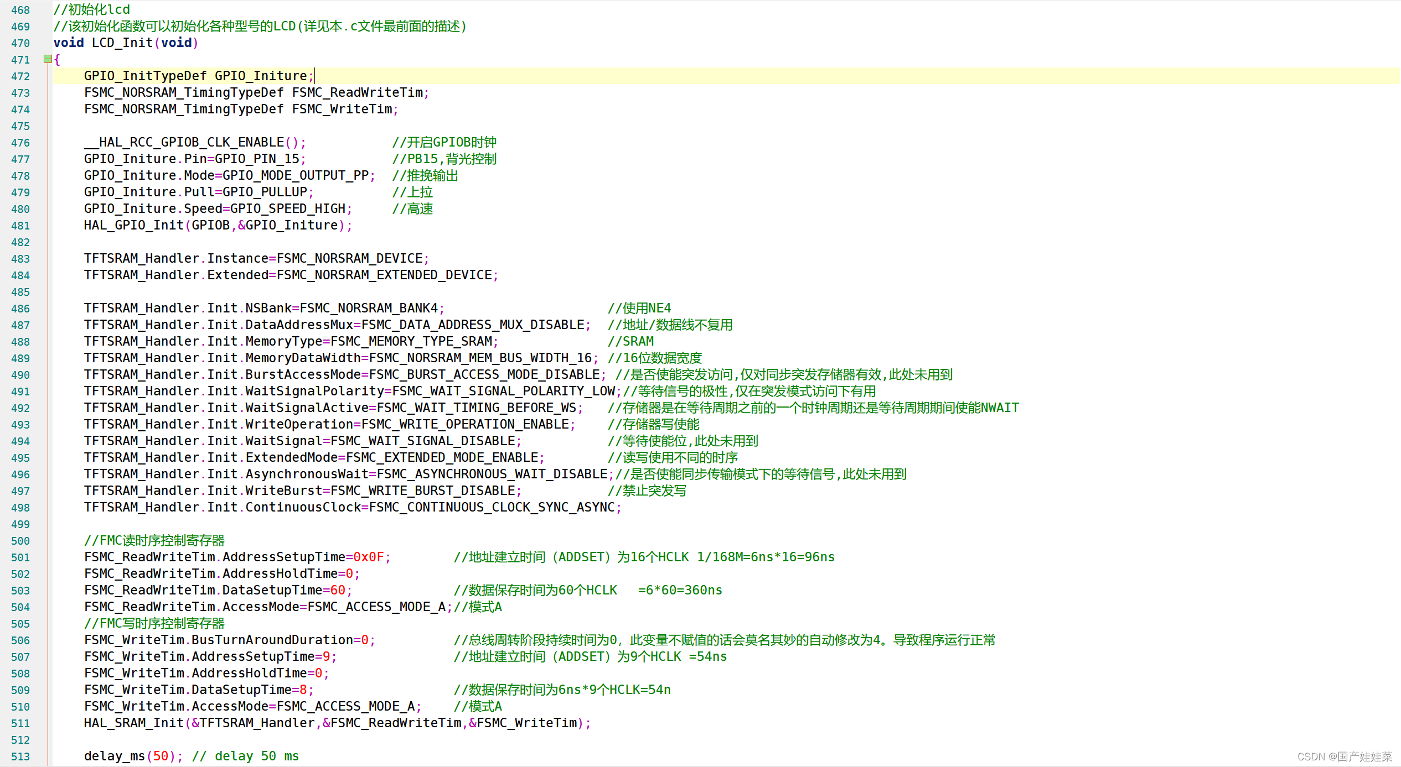Click comment '//读写使用不同的时序'
Viewport: 1401px width, 767px height.
673,457
